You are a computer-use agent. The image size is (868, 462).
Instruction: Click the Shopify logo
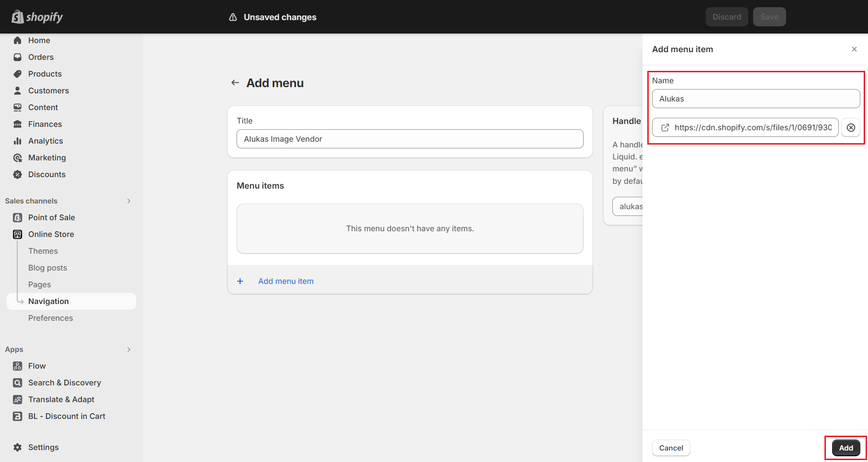(37, 17)
